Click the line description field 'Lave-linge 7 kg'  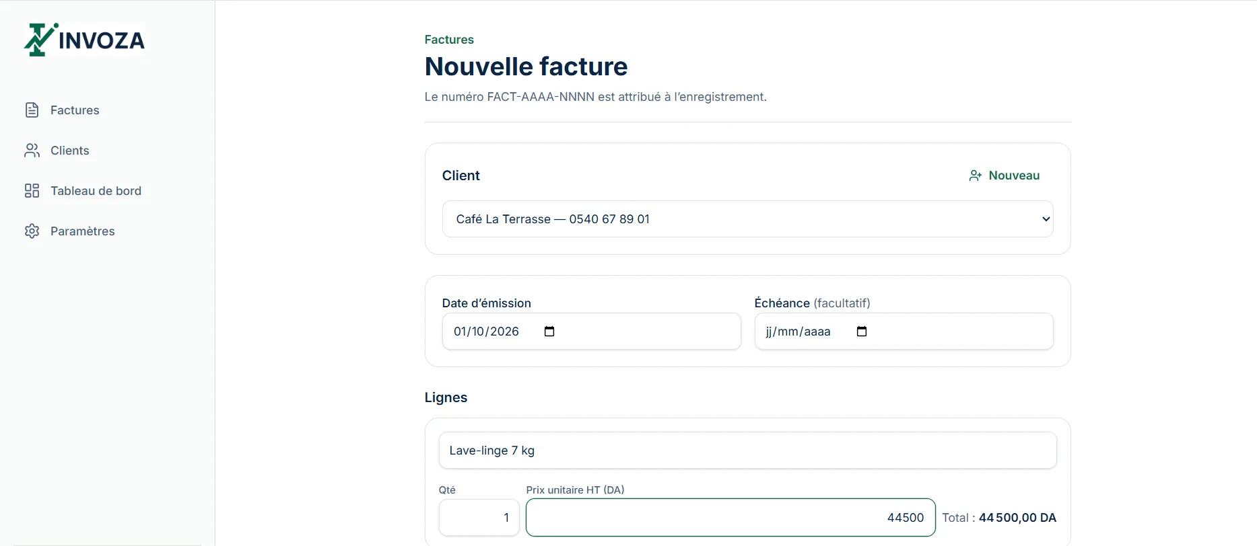click(747, 451)
